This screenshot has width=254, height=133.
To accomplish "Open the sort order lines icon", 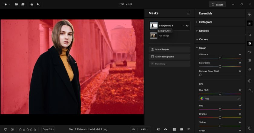I will (189, 129).
